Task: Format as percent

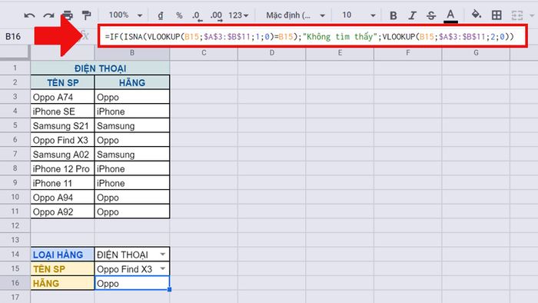Action: tap(179, 15)
